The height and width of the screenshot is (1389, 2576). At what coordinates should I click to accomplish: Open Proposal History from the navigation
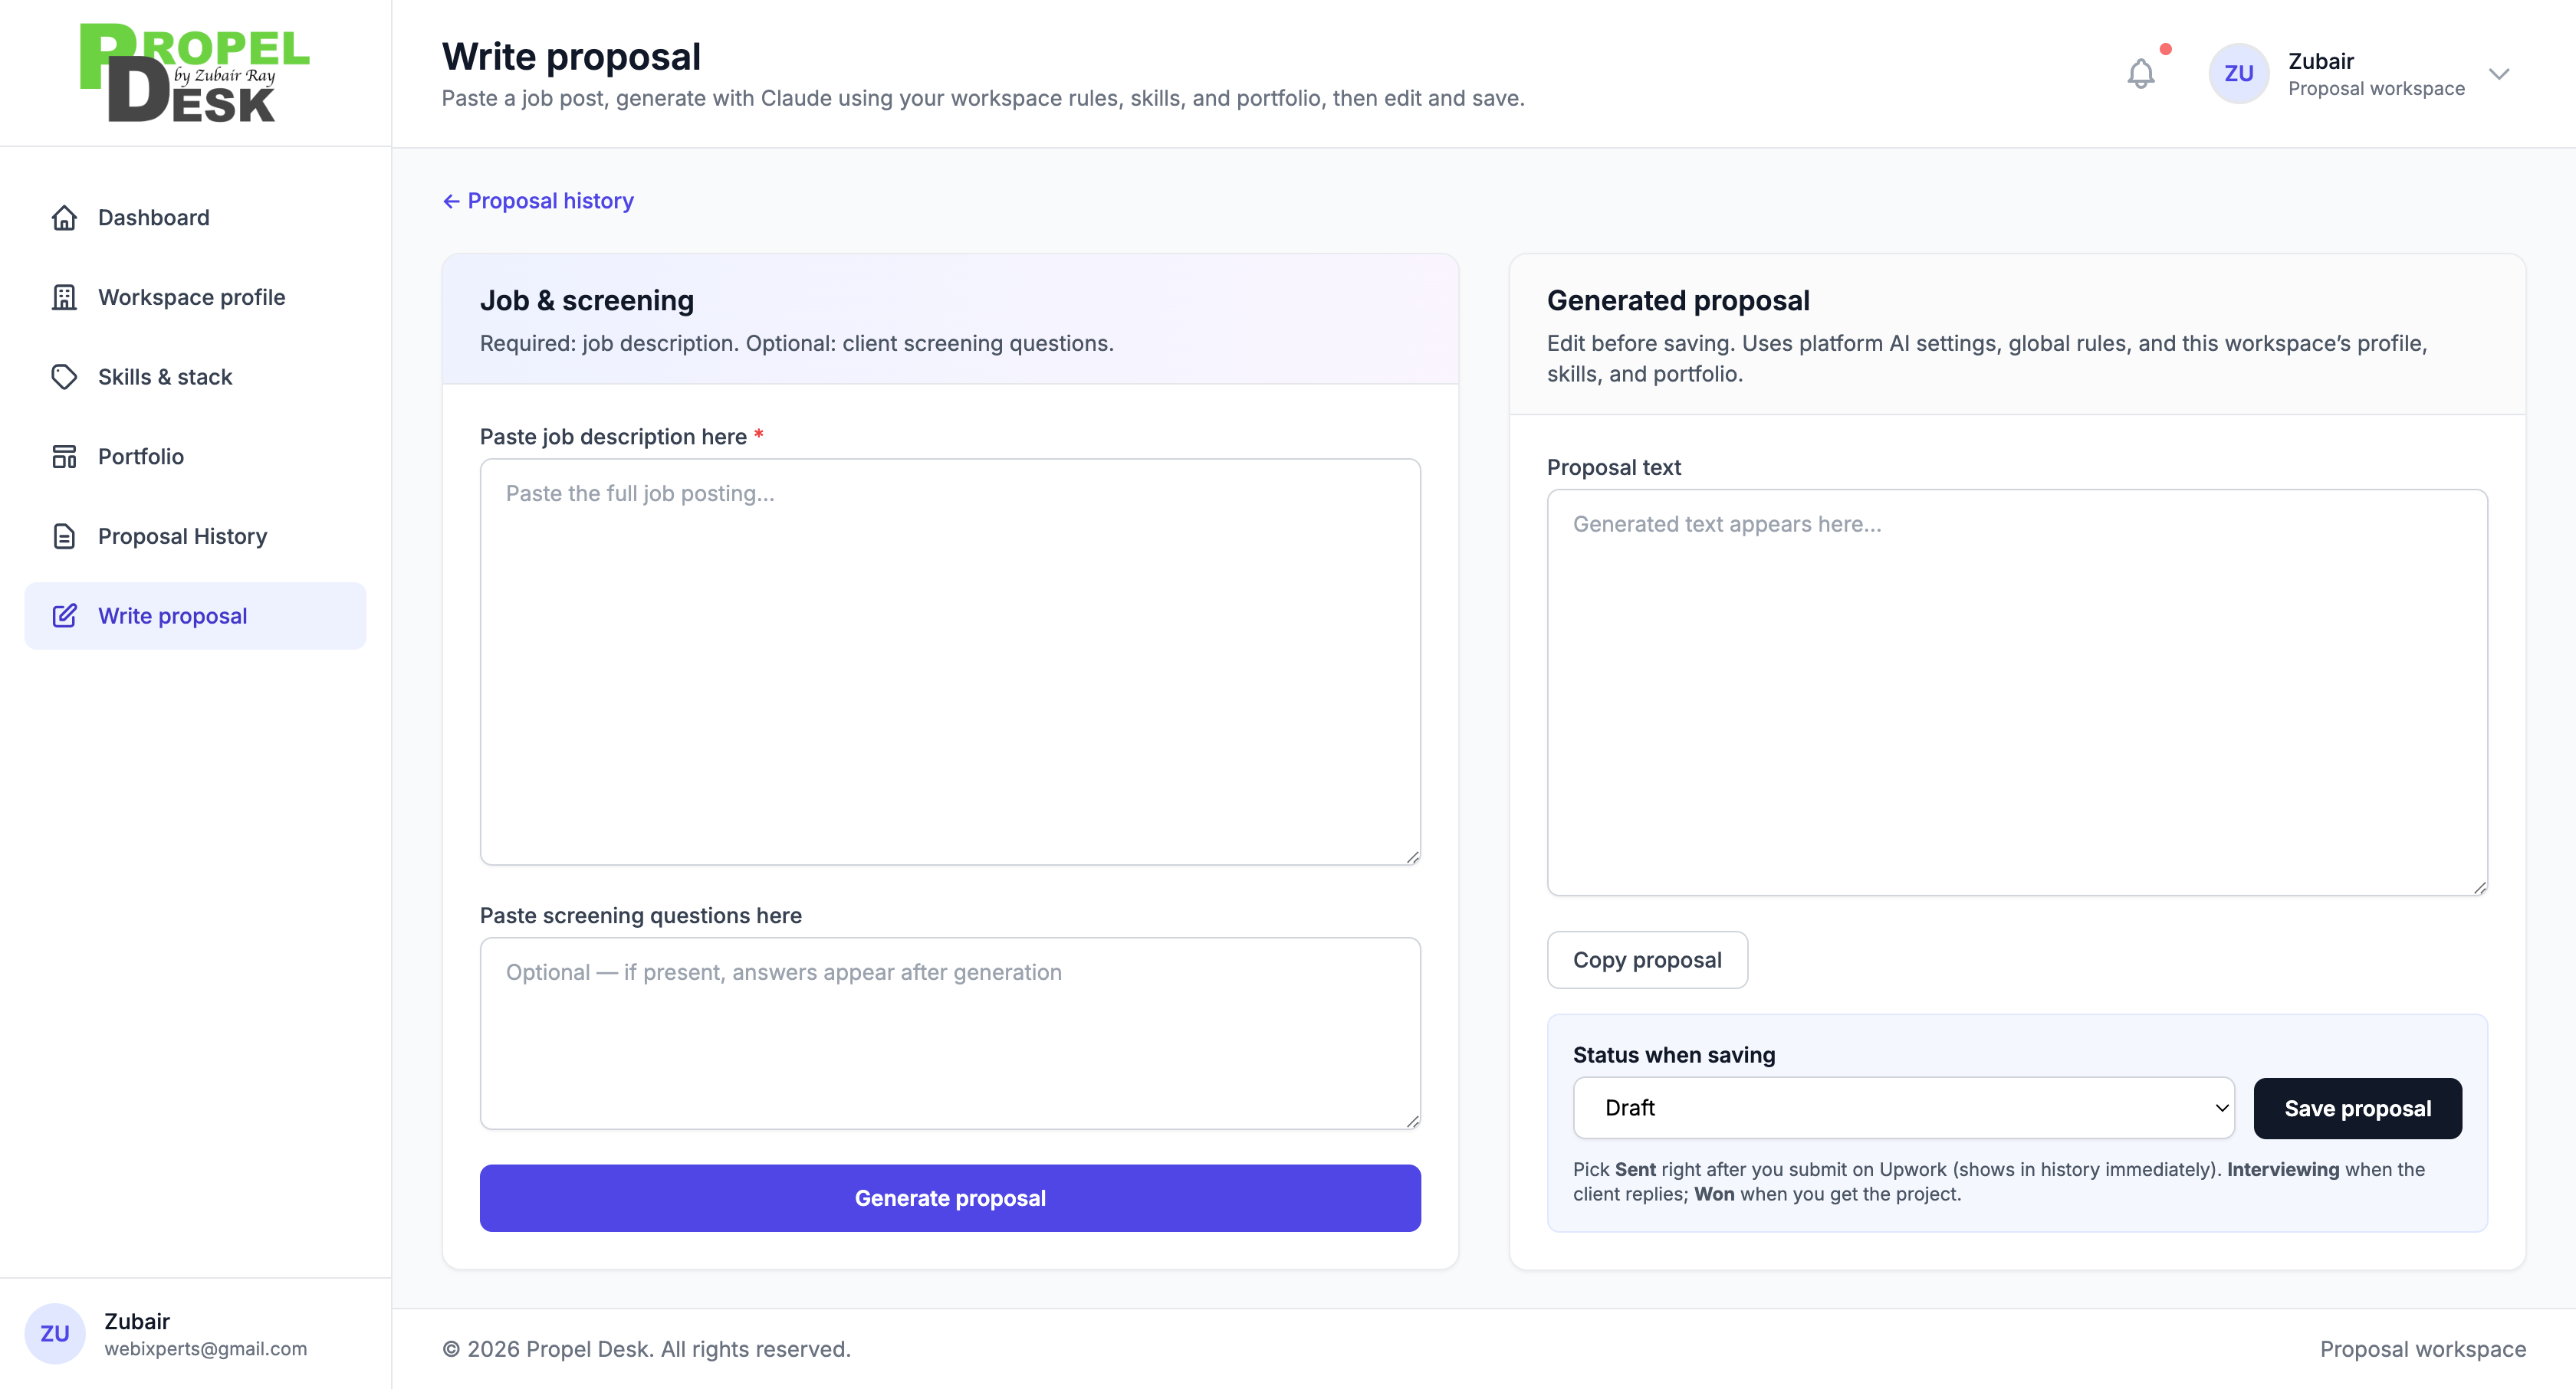coord(181,536)
